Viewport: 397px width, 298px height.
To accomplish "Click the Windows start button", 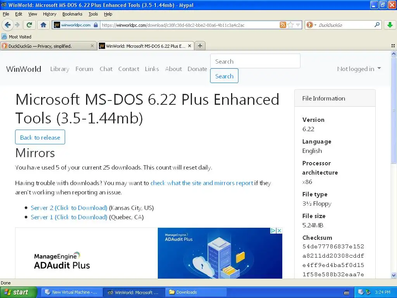I will point(19,292).
